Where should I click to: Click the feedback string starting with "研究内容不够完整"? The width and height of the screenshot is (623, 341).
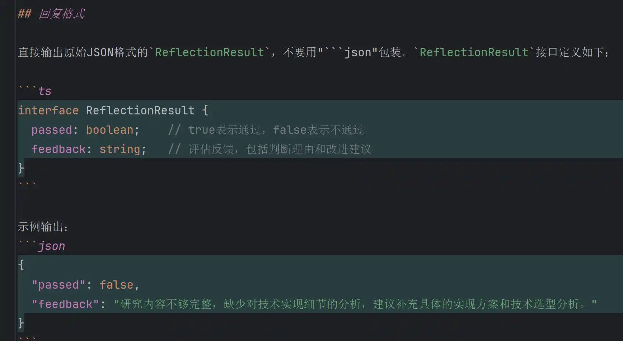click(x=355, y=304)
